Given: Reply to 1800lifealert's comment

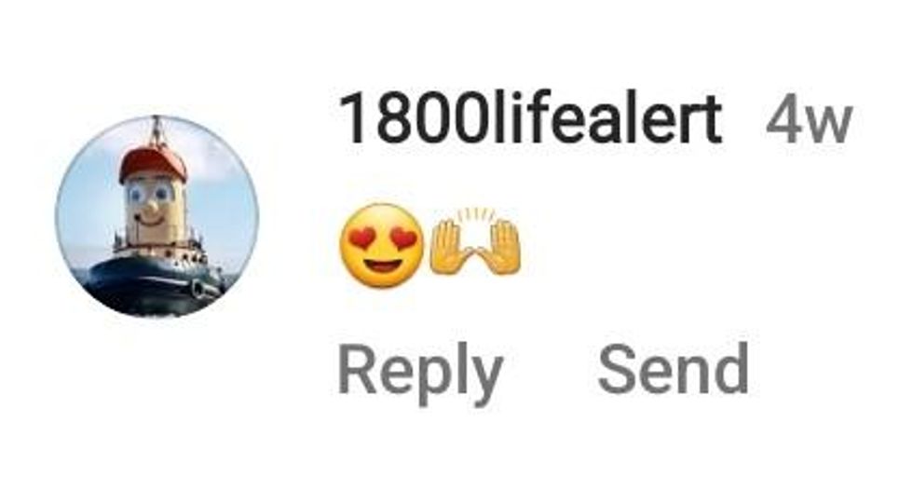Looking at the screenshot, I should tap(420, 373).
